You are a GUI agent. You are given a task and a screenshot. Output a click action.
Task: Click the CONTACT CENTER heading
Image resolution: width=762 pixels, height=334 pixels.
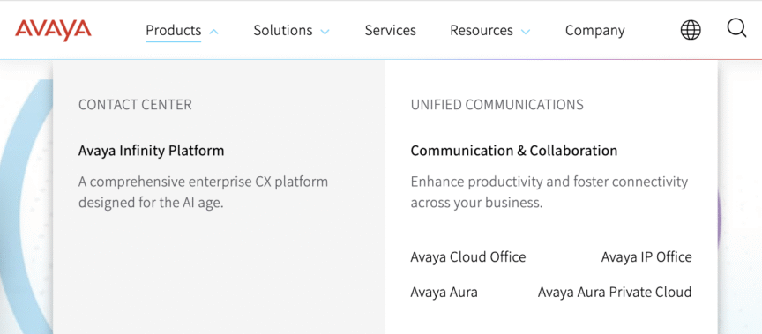(x=135, y=104)
